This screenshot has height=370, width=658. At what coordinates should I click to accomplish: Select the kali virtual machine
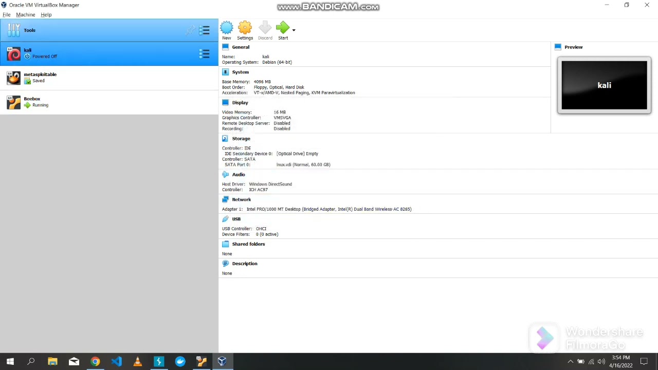pos(109,53)
